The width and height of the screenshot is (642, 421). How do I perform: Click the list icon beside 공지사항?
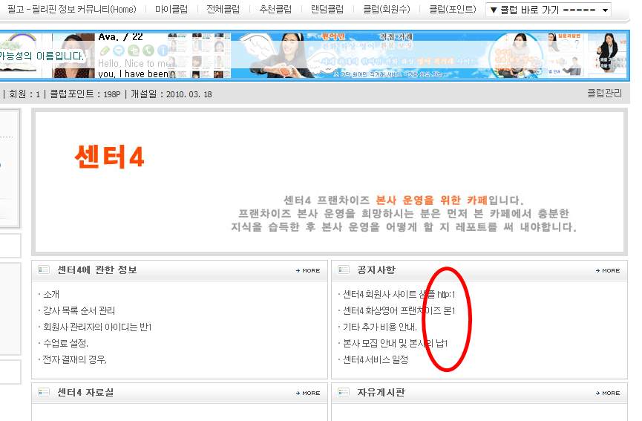click(x=344, y=270)
